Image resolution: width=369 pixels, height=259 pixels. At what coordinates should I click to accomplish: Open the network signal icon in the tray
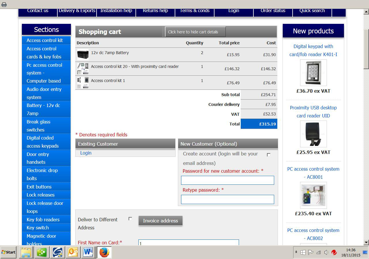[x=318, y=252]
